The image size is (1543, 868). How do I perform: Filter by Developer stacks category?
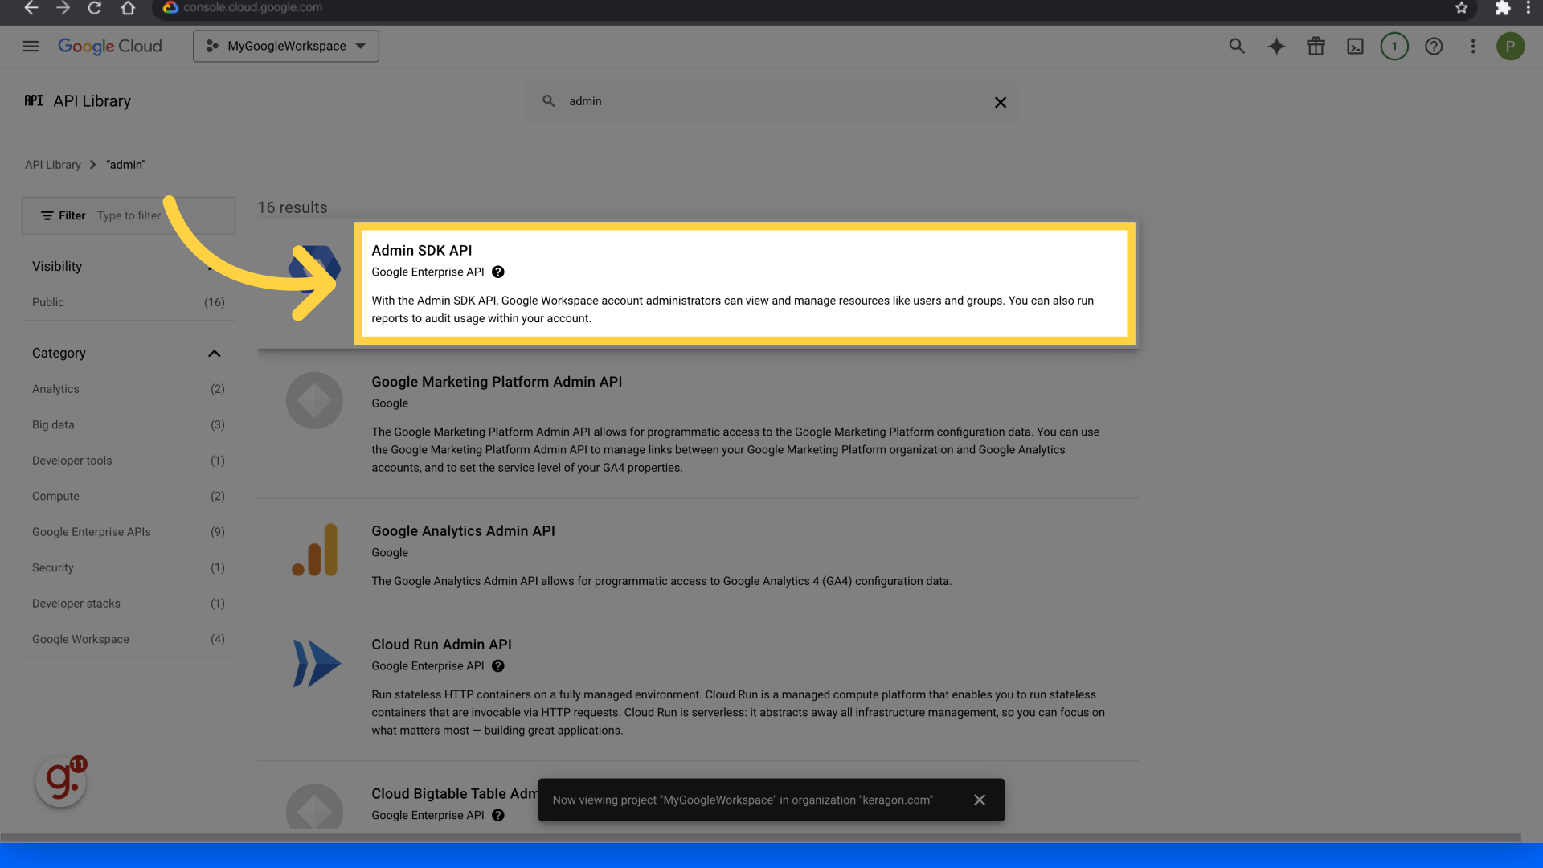[129, 604]
